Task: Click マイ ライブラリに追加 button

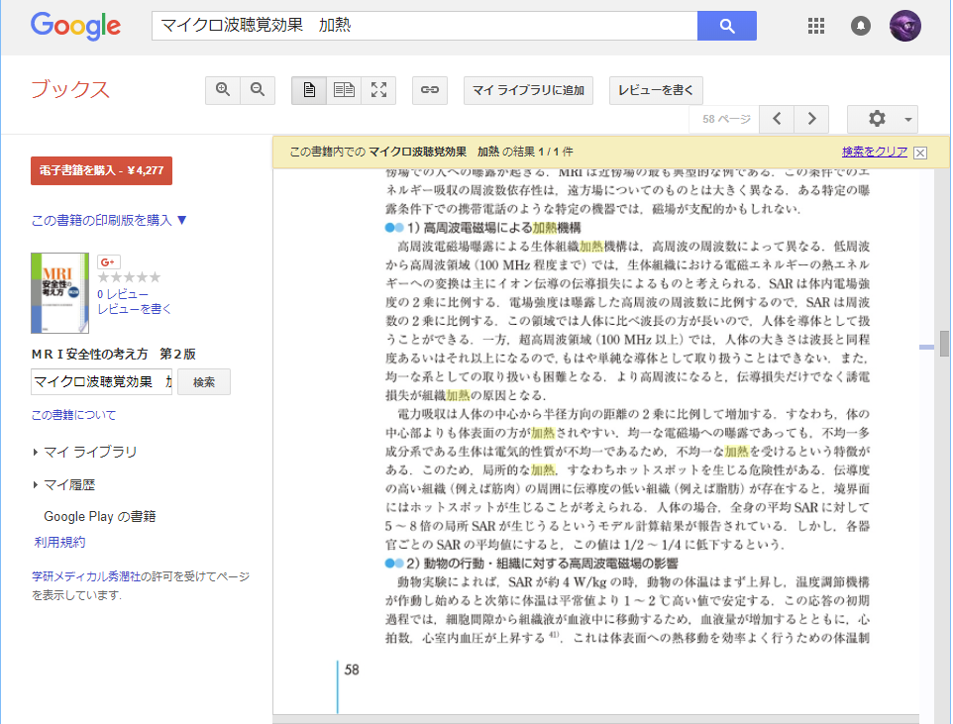Action: [528, 90]
